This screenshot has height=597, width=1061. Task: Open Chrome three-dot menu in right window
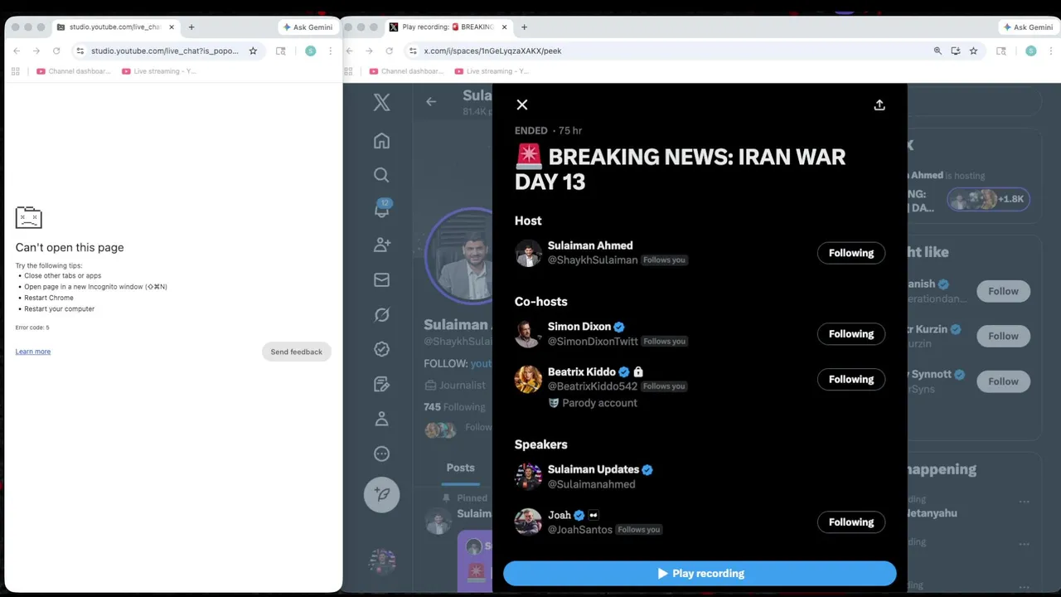click(x=1050, y=51)
